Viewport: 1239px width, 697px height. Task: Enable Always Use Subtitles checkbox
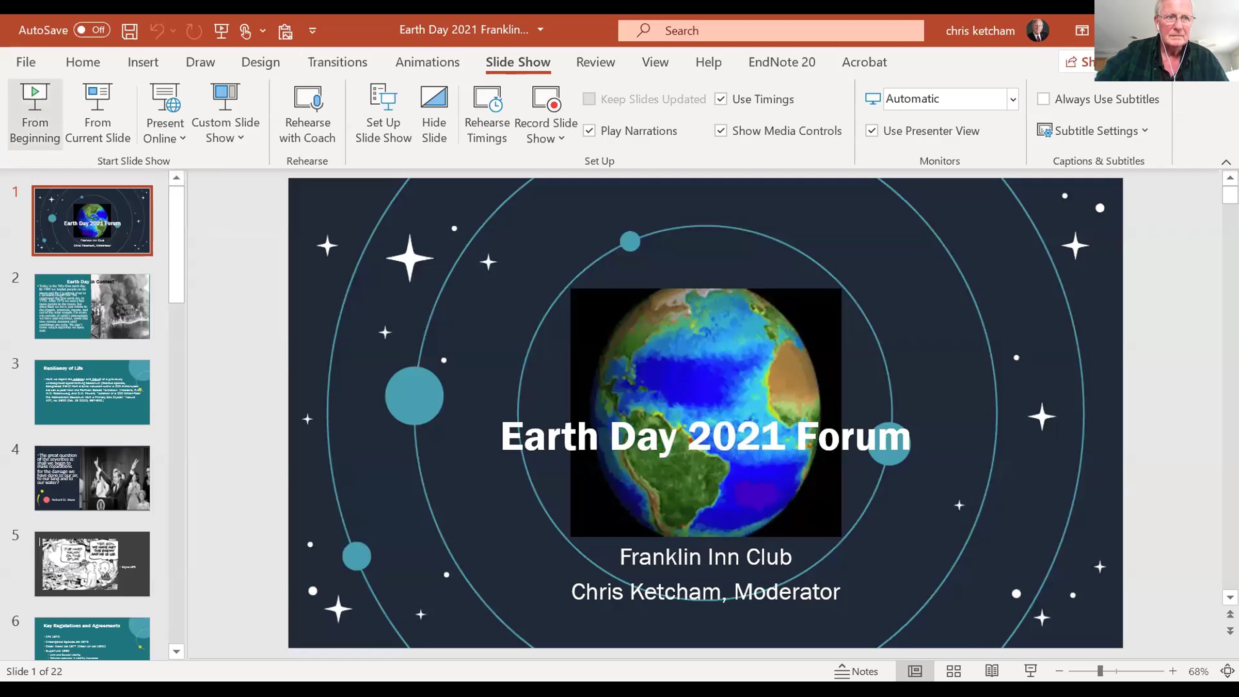click(1043, 99)
